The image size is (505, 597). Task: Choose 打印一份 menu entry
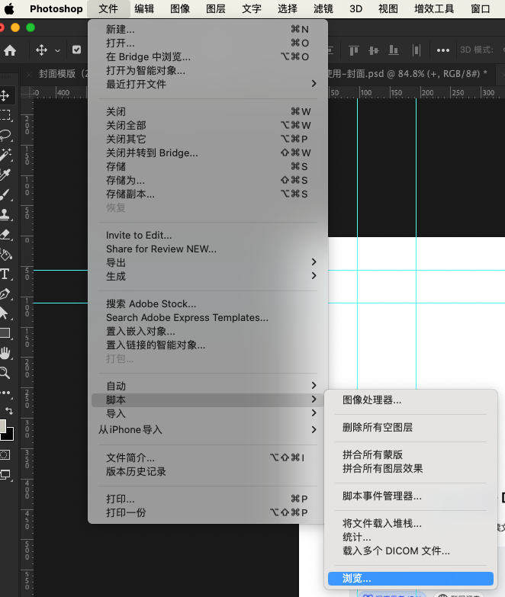click(207, 512)
